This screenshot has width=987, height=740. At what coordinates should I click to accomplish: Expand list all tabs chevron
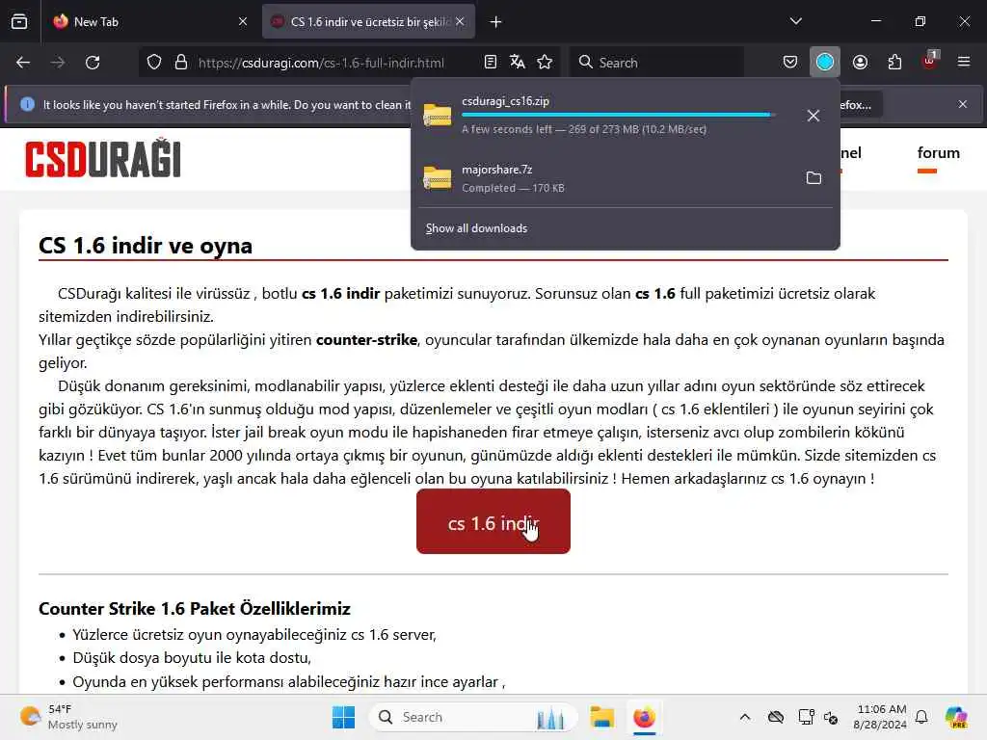pos(795,21)
